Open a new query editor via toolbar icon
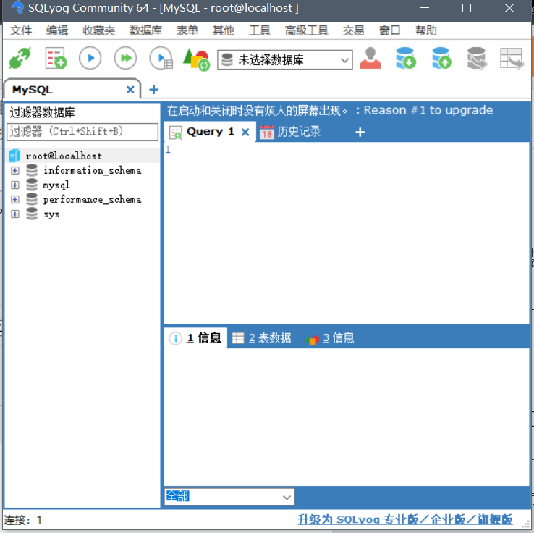This screenshot has width=534, height=533. pos(56,58)
